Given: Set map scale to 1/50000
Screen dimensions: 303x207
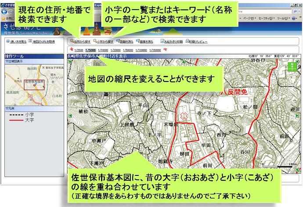Looking at the screenshot, I should (128, 50).
